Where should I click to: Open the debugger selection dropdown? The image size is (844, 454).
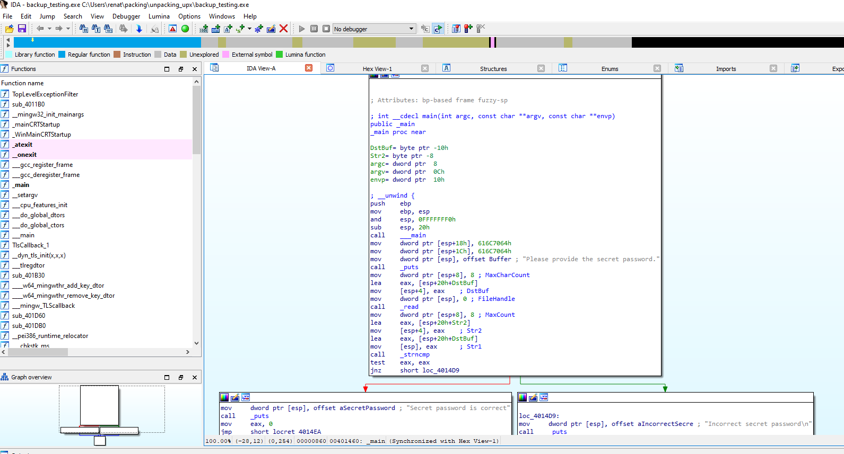pos(411,29)
